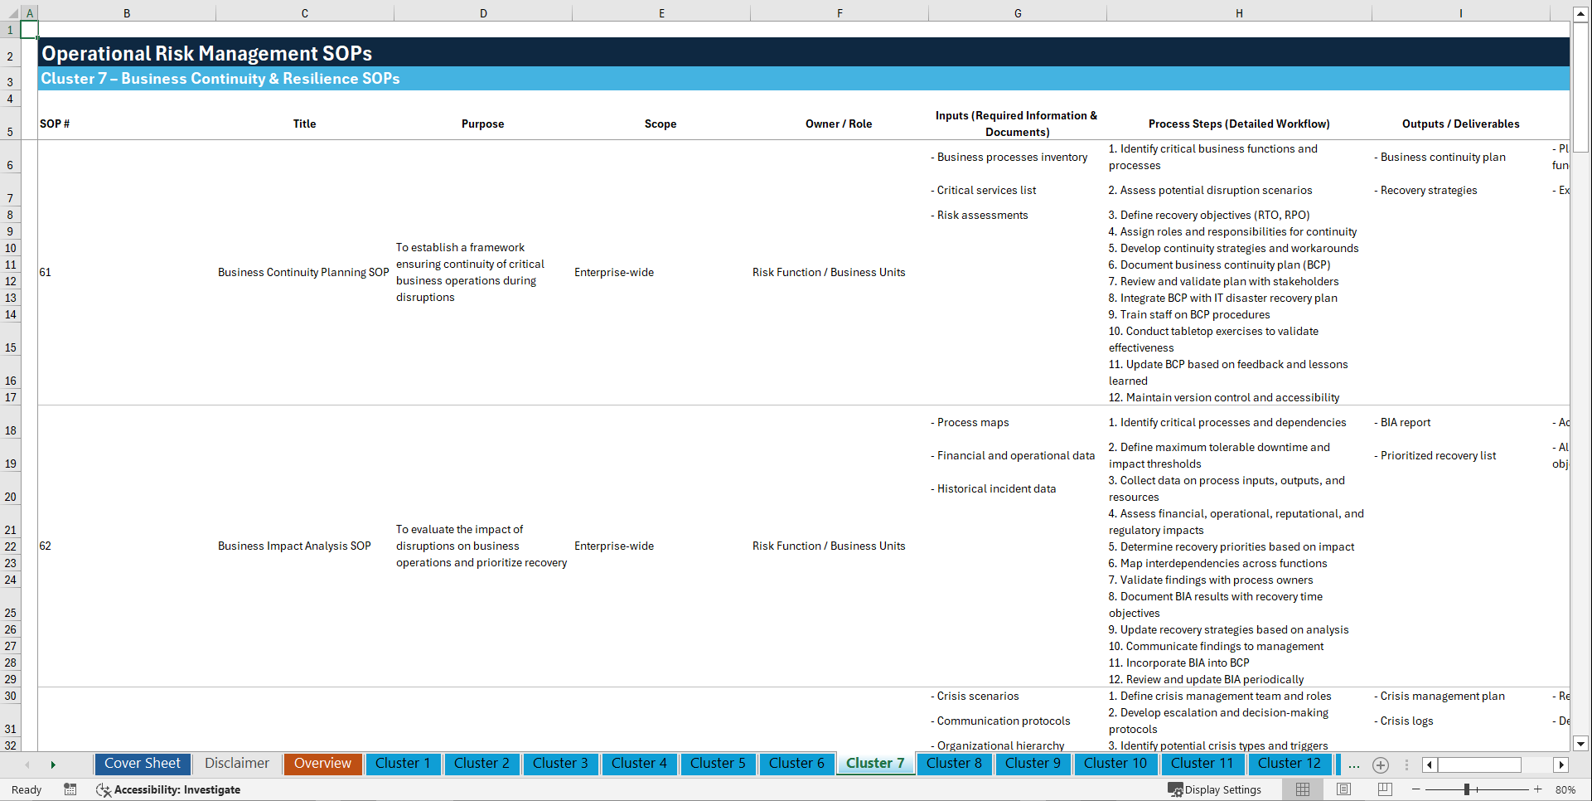
Task: Click the macro recording icon in status bar
Action: pos(70,789)
